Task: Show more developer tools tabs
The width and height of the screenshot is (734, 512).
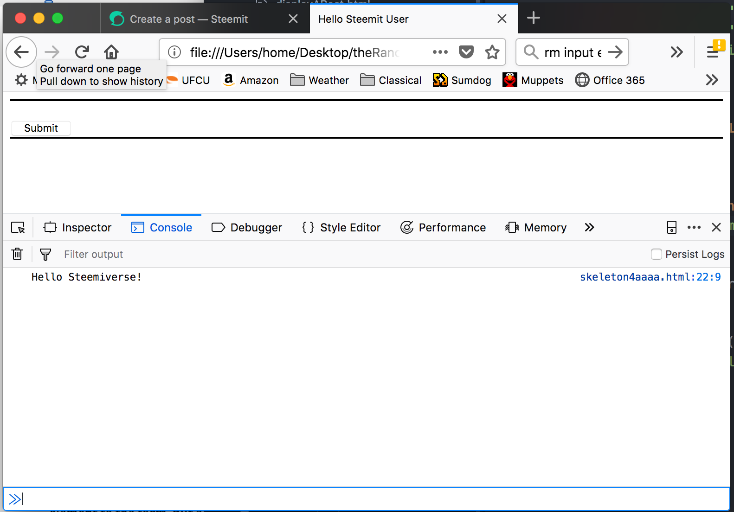Action: (x=589, y=227)
